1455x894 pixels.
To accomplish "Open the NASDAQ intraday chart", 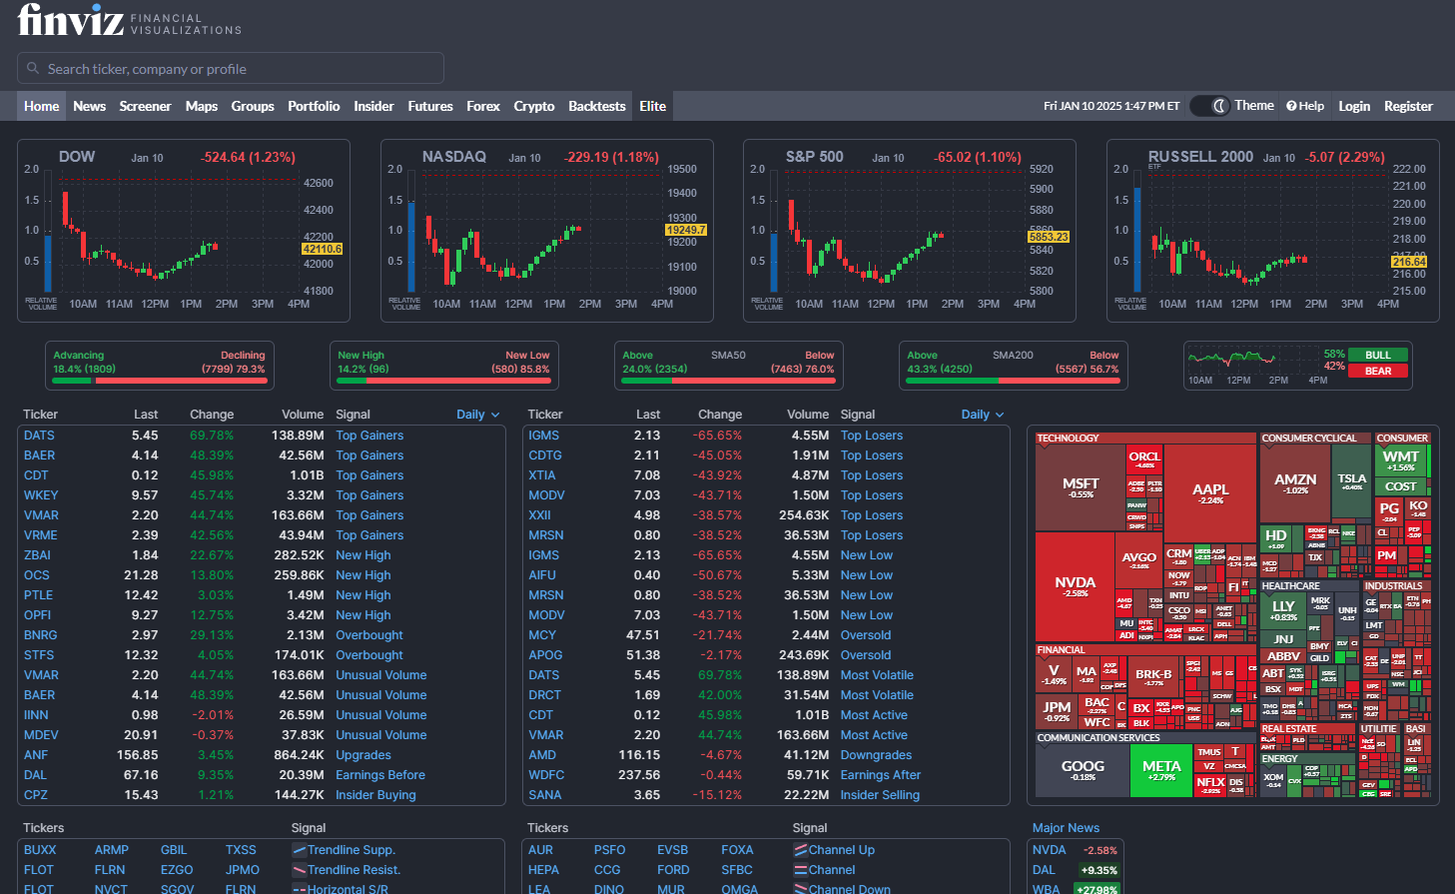I will click(547, 231).
